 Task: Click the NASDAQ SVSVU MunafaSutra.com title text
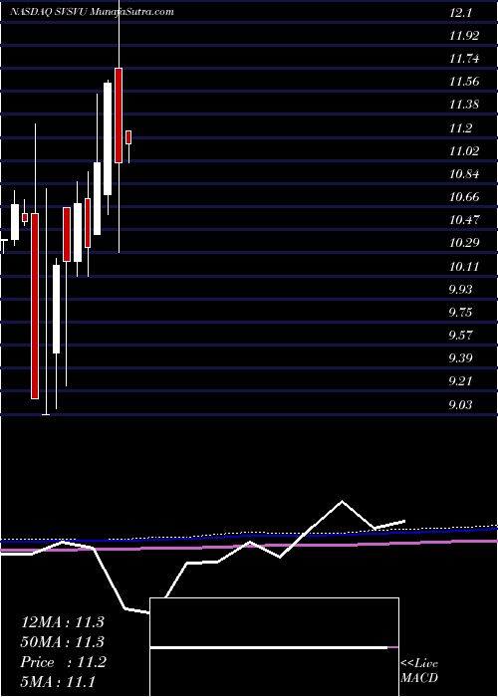point(92,12)
